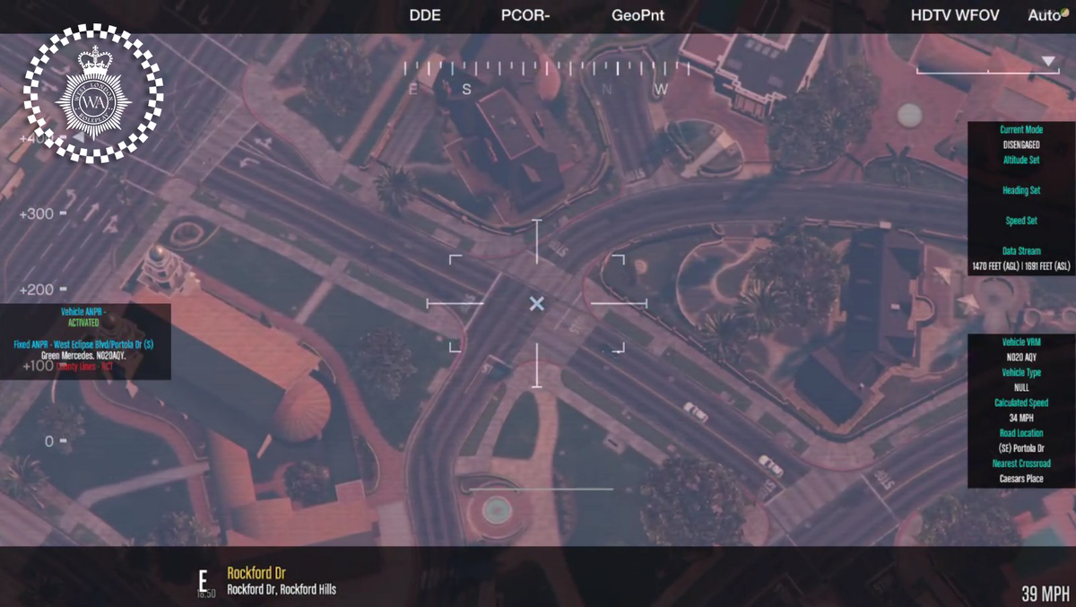Click the Green Mercedes N020AQY hit text
1076x607 pixels.
pyautogui.click(x=83, y=355)
